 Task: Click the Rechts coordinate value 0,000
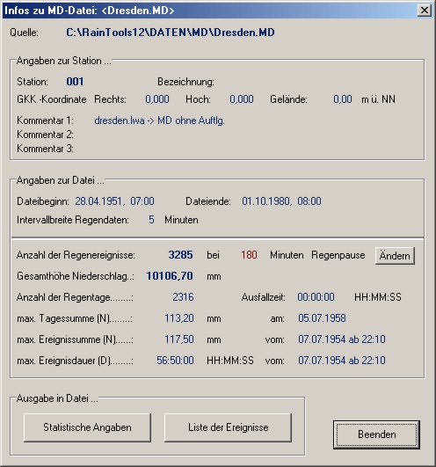point(157,99)
